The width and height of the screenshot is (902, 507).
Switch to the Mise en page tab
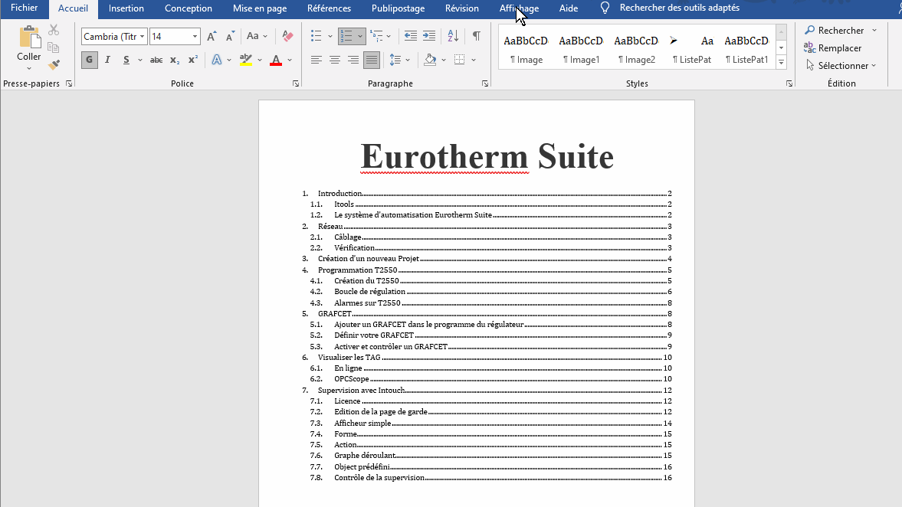coord(260,8)
